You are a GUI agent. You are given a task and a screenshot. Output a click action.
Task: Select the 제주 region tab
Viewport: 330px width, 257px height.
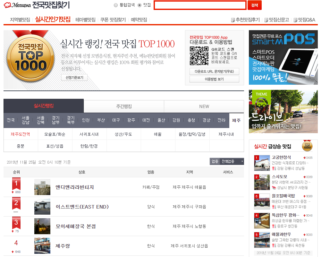[x=236, y=120]
